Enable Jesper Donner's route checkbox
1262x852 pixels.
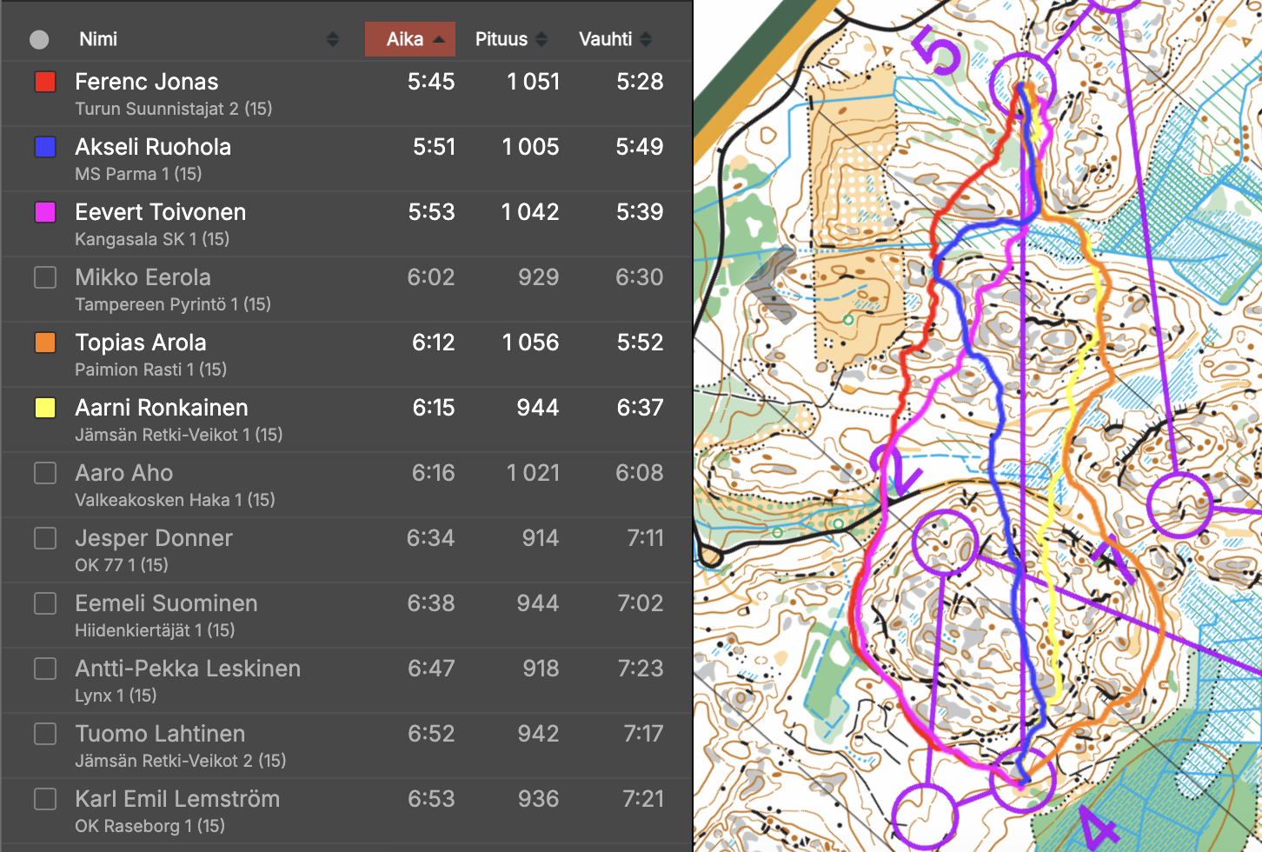click(45, 538)
